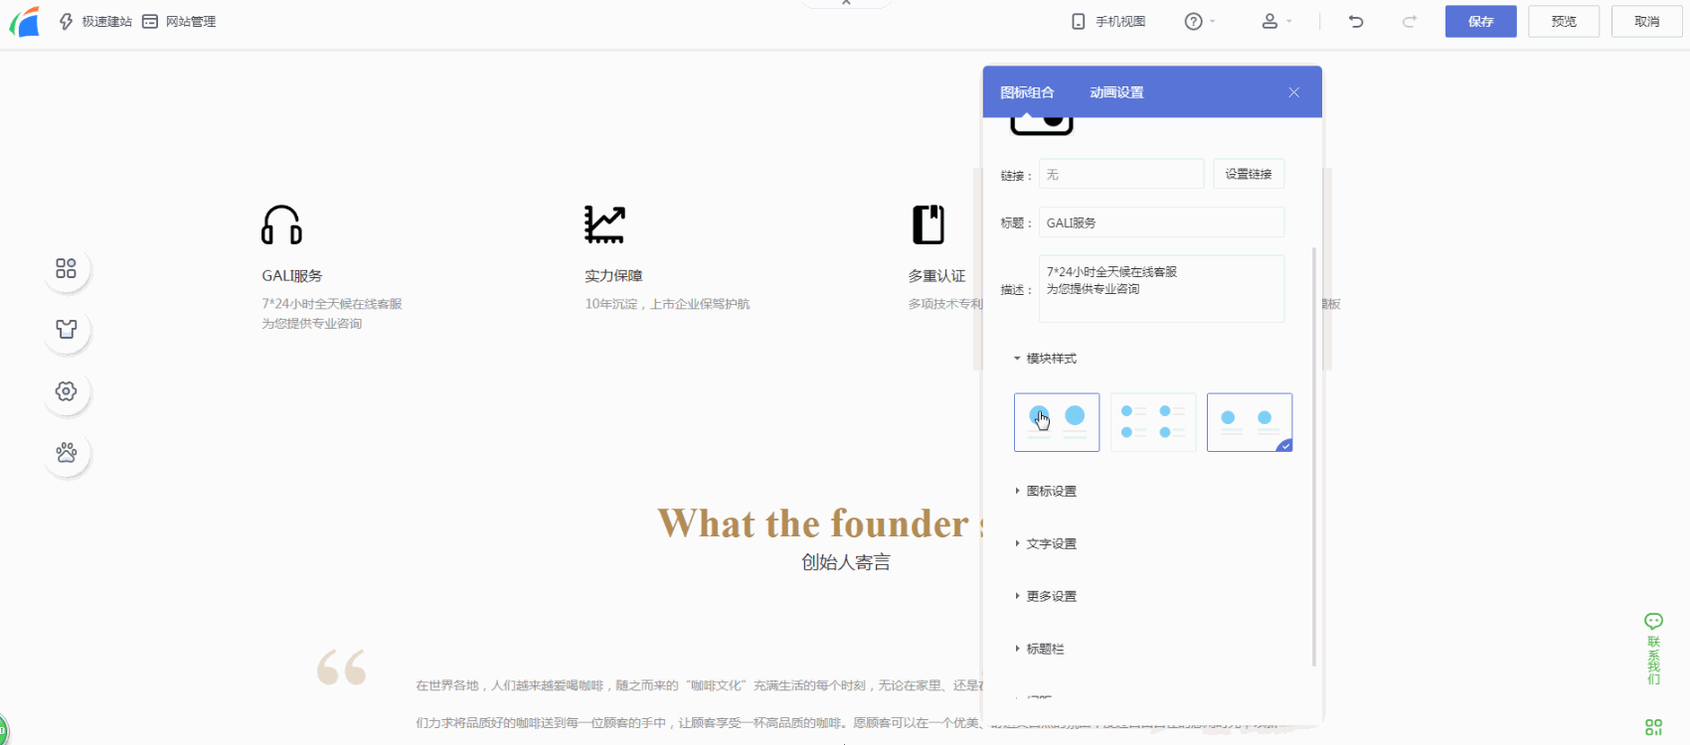Screen dimensions: 1690x745
Task: Expand the 文字设置 section
Action: pyautogui.click(x=1045, y=543)
